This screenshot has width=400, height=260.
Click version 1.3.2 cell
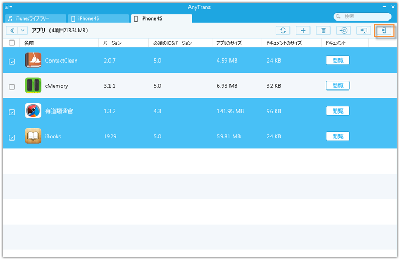point(109,111)
